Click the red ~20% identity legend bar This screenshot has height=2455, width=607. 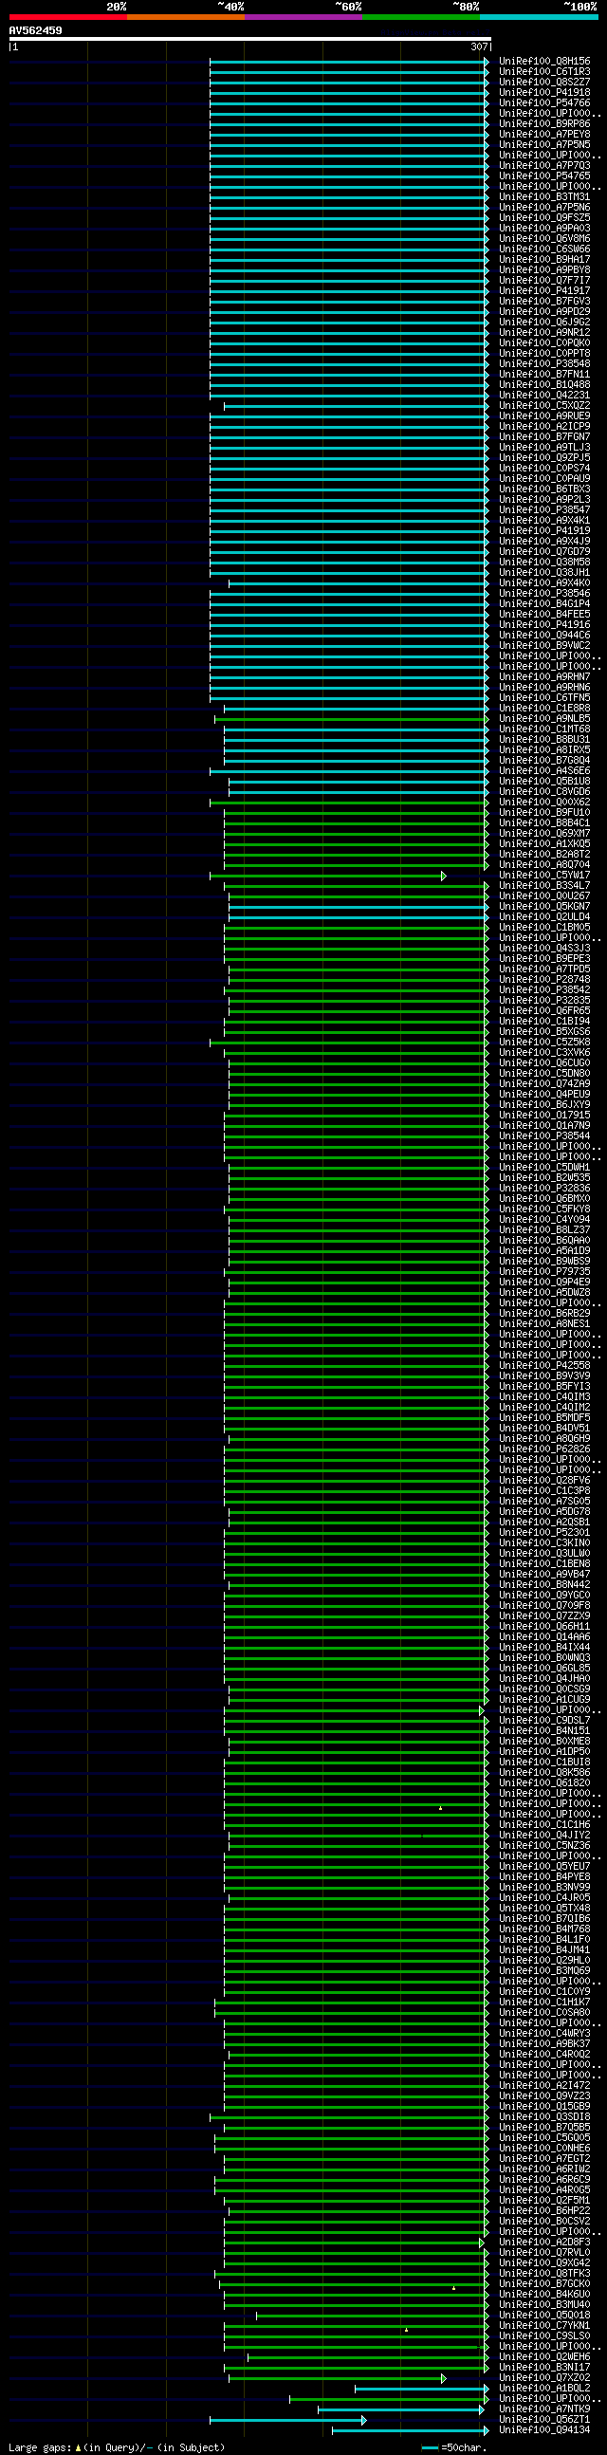pyautogui.click(x=67, y=17)
